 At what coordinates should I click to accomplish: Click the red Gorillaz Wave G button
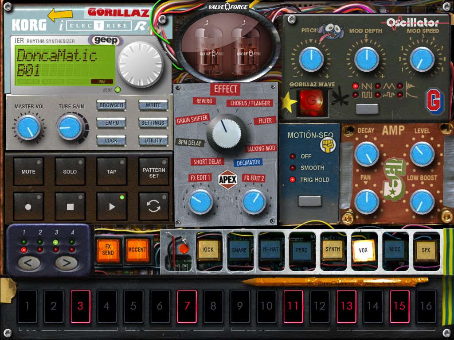[312, 102]
